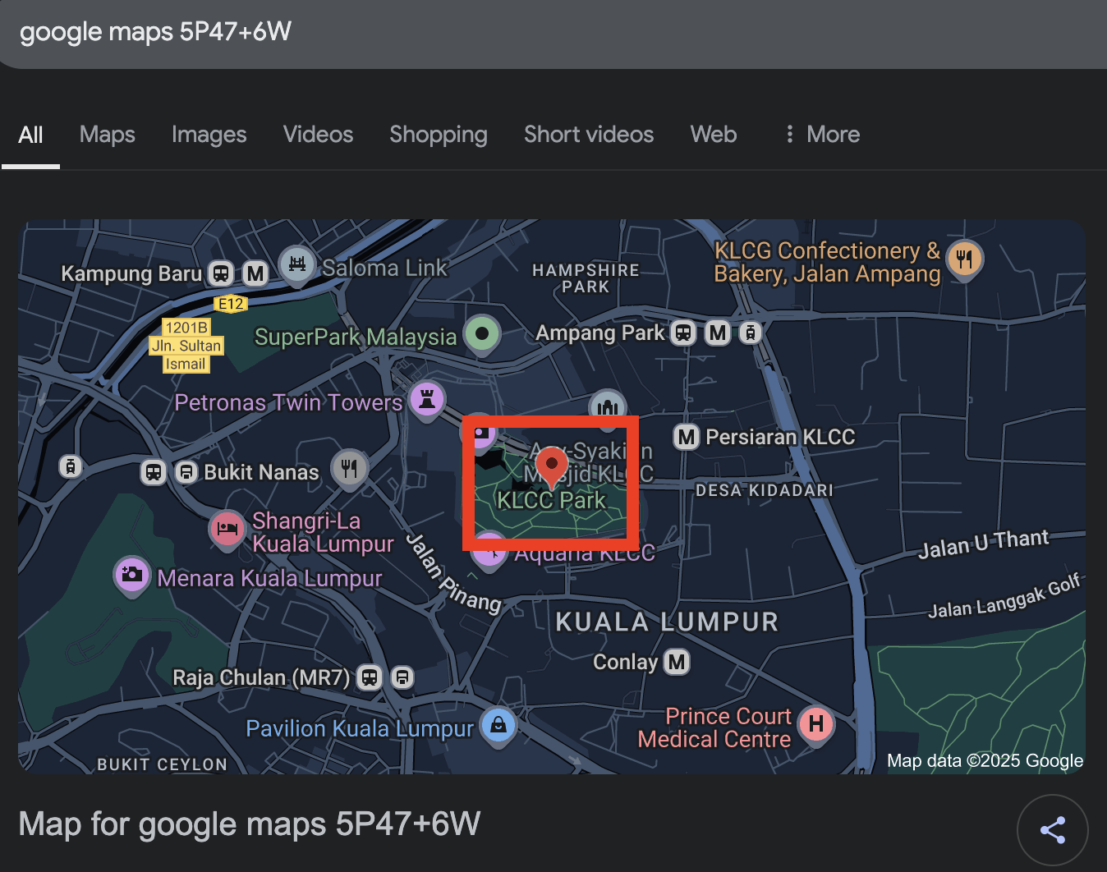Click the Menara Kuala Lumpur label
This screenshot has width=1107, height=872.
[269, 578]
